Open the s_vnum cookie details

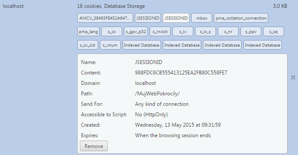(111, 45)
